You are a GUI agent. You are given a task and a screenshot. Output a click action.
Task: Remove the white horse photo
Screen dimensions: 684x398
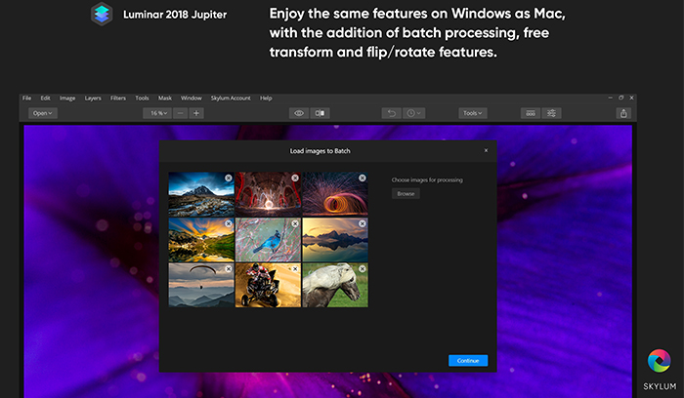(363, 269)
